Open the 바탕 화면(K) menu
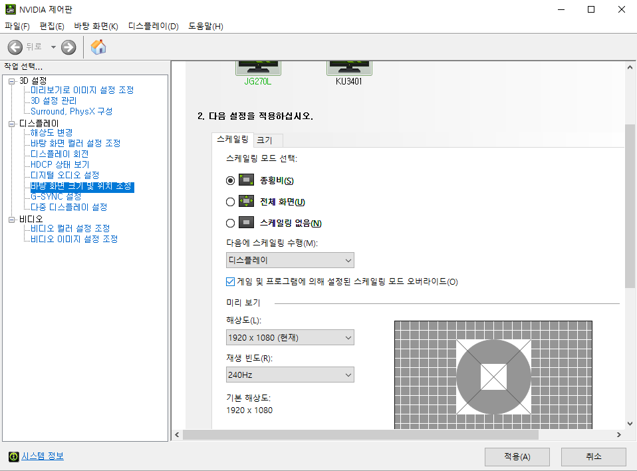Viewport: 637px width, 471px height. point(96,27)
